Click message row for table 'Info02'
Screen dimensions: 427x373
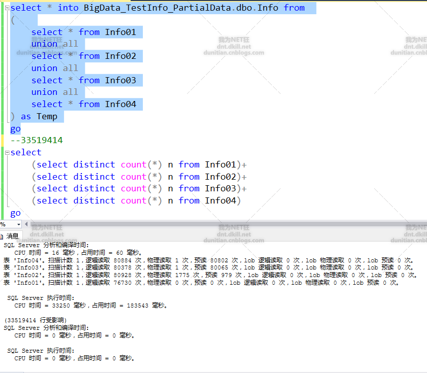(211, 275)
